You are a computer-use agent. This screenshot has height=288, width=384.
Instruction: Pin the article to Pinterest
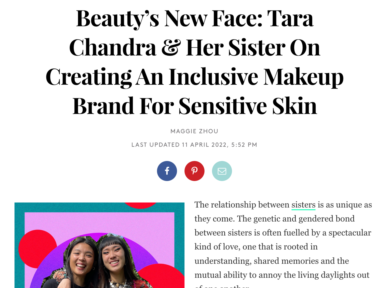click(194, 171)
